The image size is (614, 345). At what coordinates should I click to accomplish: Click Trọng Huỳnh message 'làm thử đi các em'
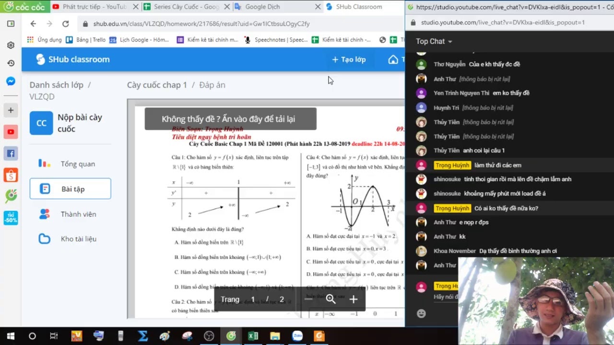click(497, 165)
